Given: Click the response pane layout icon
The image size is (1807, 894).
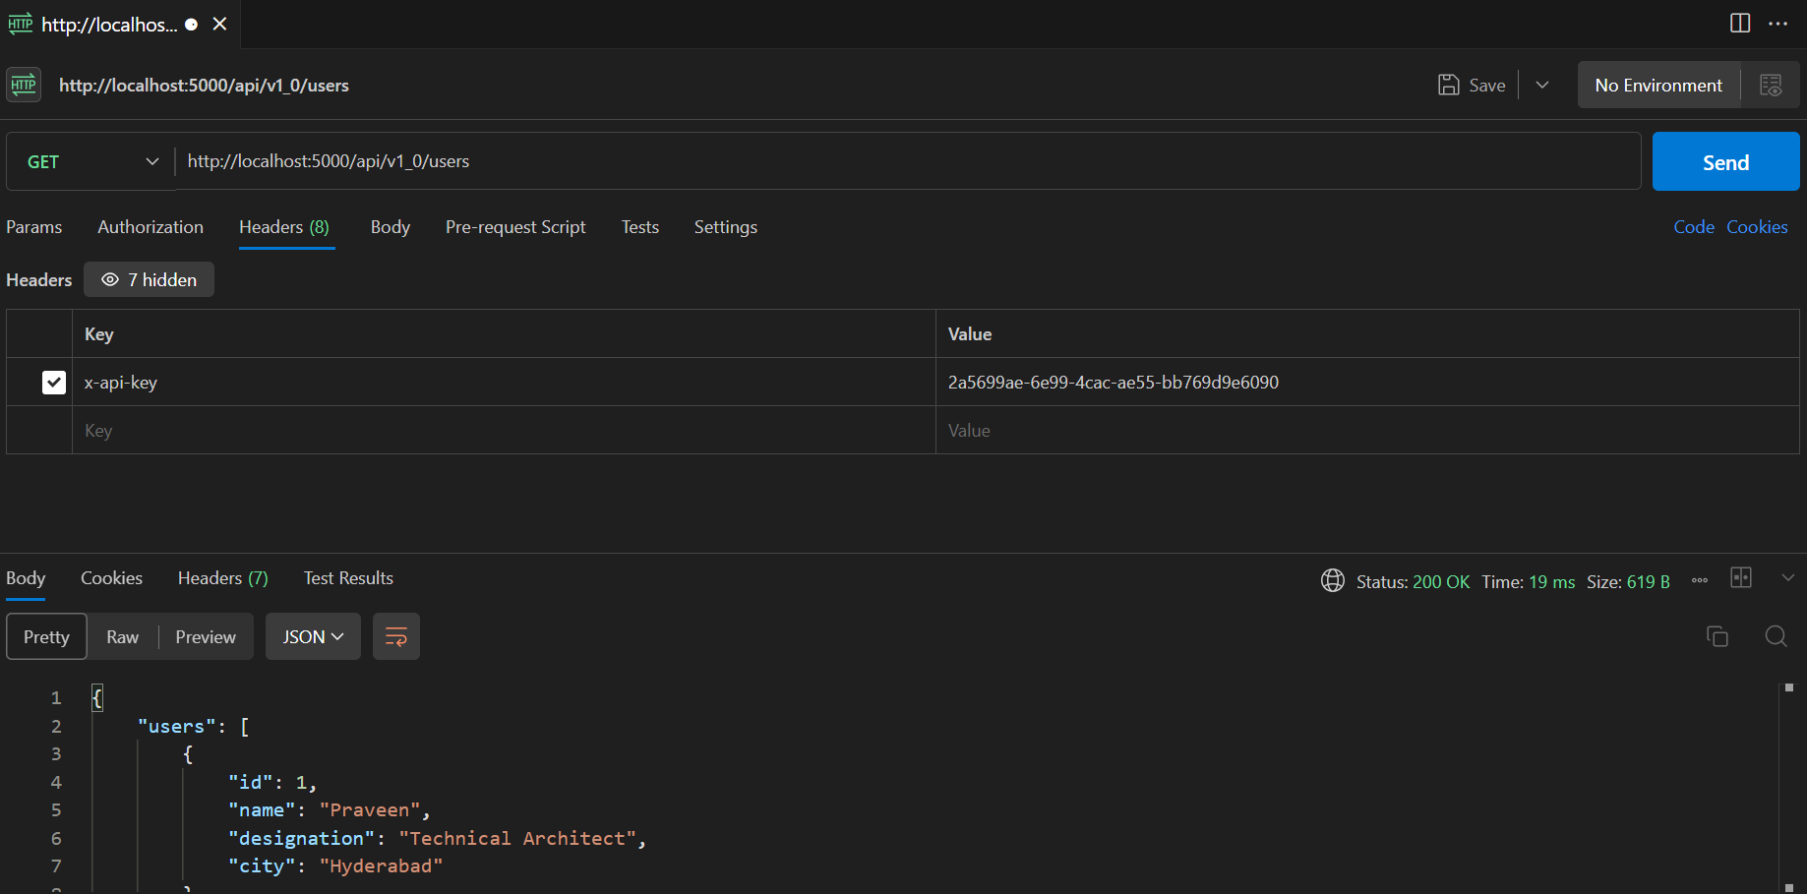Looking at the screenshot, I should click(1741, 578).
